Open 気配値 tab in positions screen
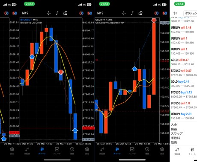Image resolution: width=197 pixels, height=162 pixels. tap(177, 151)
